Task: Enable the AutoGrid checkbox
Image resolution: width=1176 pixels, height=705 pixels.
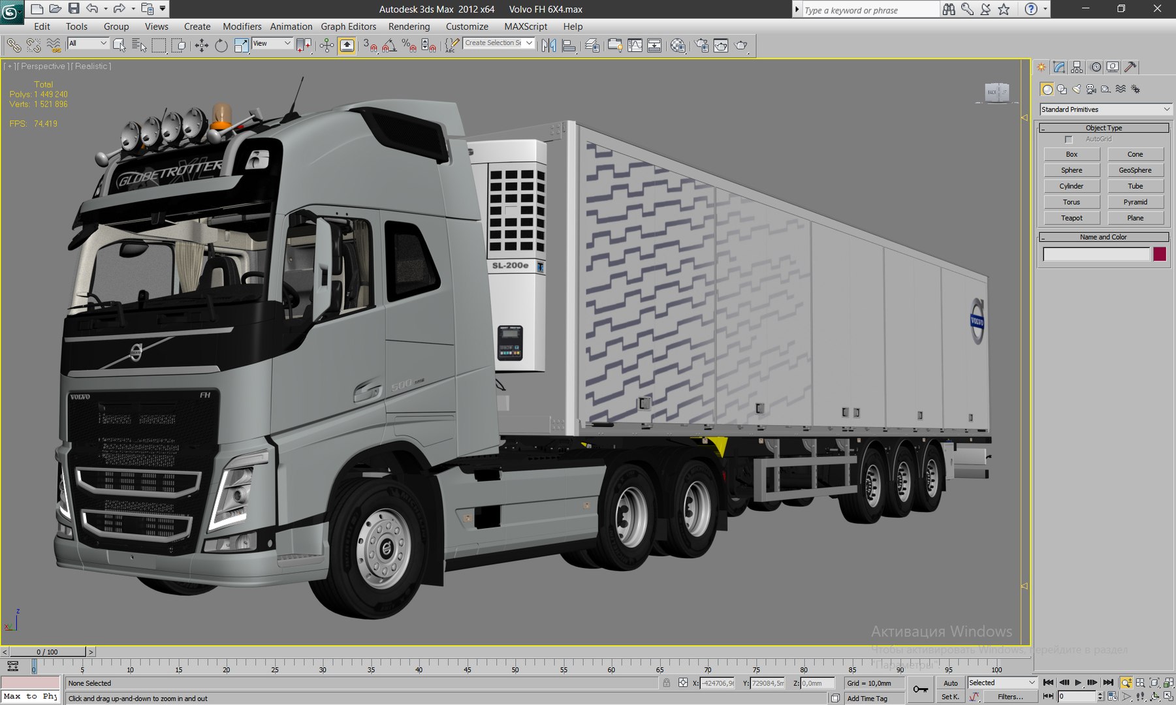Action: tap(1068, 139)
